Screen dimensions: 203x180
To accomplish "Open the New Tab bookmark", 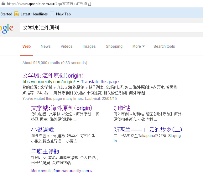I will click(x=63, y=14).
